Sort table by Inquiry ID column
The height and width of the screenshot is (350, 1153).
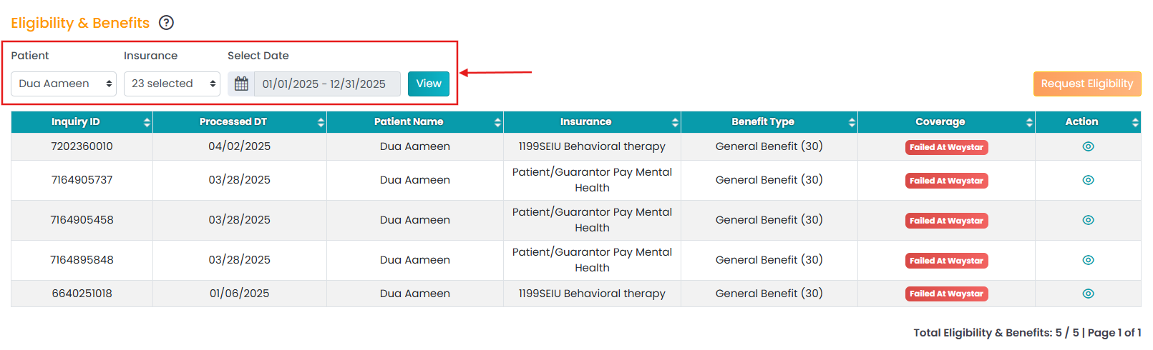click(x=82, y=122)
